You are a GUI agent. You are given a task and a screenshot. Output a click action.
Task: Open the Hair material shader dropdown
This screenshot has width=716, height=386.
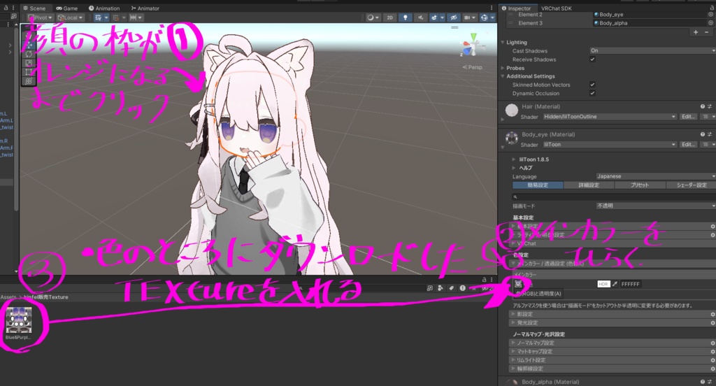[x=609, y=117]
